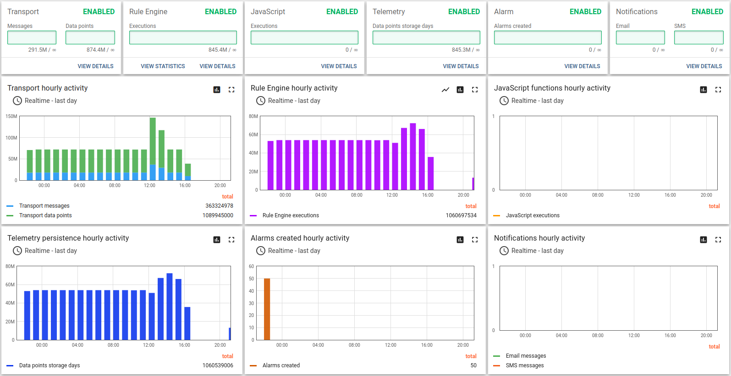
Task: Click the line chart icon on Rule Engine widget
Action: tap(445, 90)
